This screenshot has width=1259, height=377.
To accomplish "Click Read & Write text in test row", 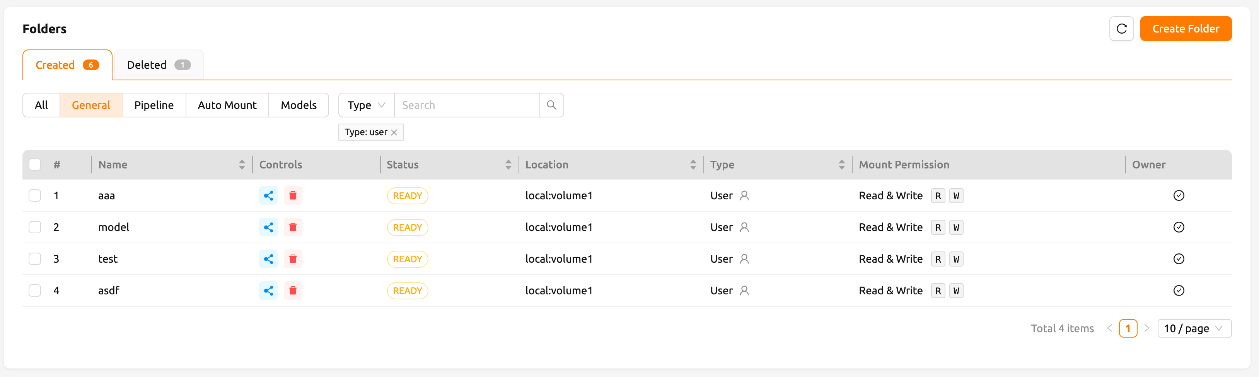I will [891, 259].
